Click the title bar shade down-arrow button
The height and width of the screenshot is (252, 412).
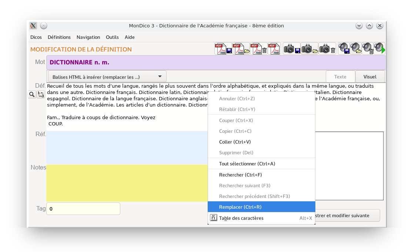pyautogui.click(x=359, y=26)
